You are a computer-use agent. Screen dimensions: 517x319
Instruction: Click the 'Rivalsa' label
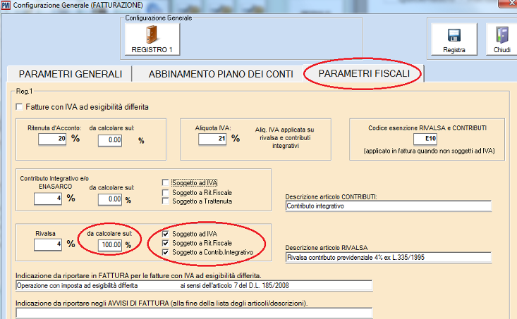click(x=46, y=233)
